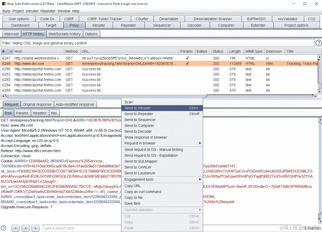Viewport: 322px width, 232px height.
Task: Switch to the Project options tab
Action: [296, 25]
